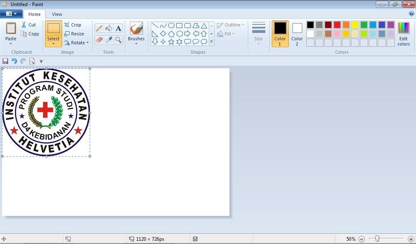Click the Zoom in plus button
416x244 pixels.
coord(411,239)
